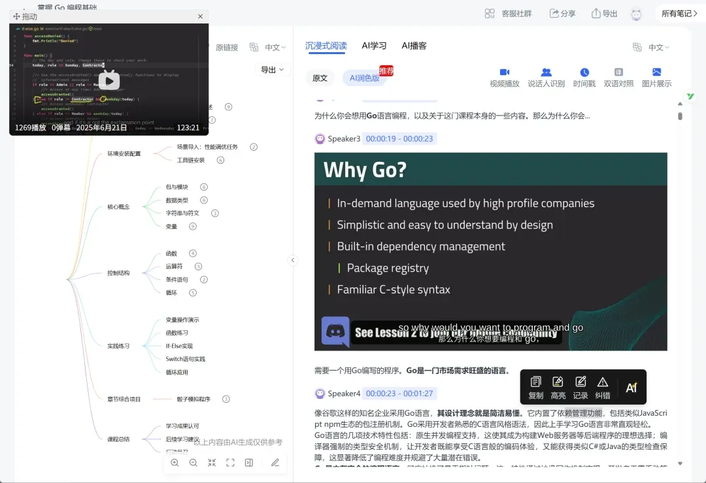Select the 原文 original text option
The image size is (706, 483).
(320, 78)
